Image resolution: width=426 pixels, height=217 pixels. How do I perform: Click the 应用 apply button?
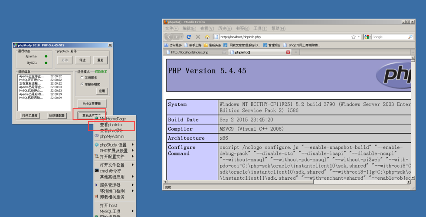[x=102, y=91]
